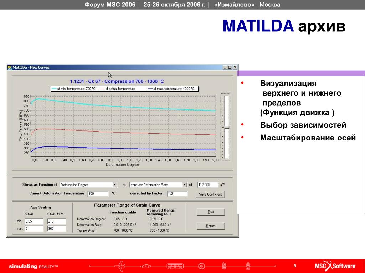The image size is (365, 273).
Task: Click the Выбор зависимостей bullet
Action: (303, 125)
